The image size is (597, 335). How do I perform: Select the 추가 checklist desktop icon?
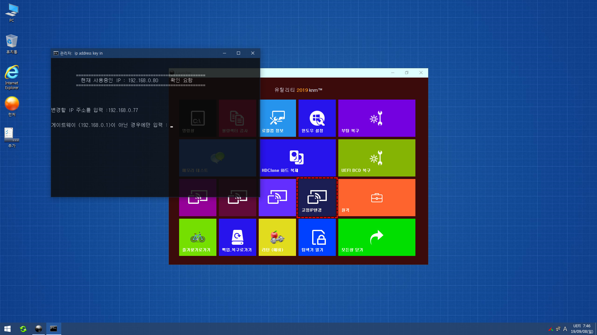(x=12, y=138)
